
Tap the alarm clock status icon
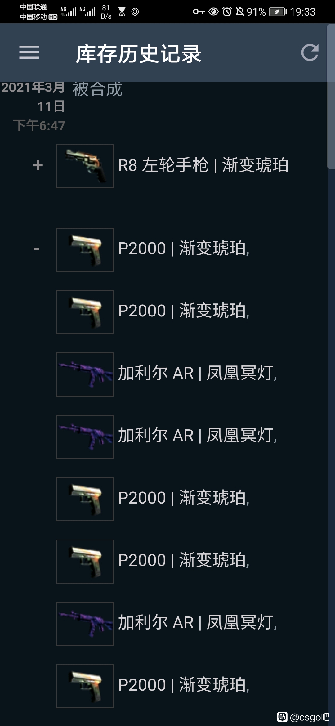(x=227, y=12)
